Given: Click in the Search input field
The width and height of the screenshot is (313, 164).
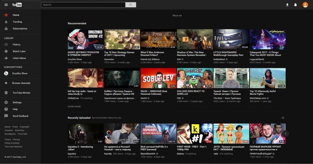Looking at the screenshot, I should point(83,5).
